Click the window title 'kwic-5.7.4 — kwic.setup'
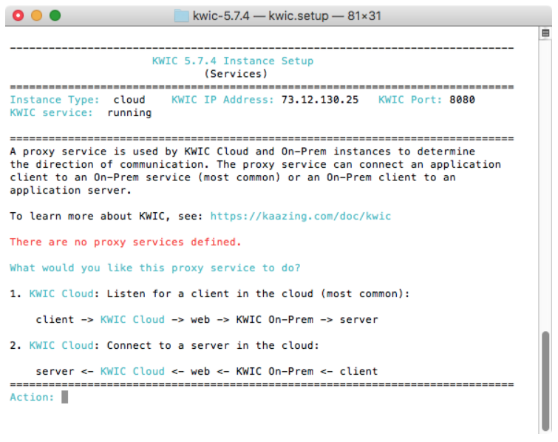 260,16
